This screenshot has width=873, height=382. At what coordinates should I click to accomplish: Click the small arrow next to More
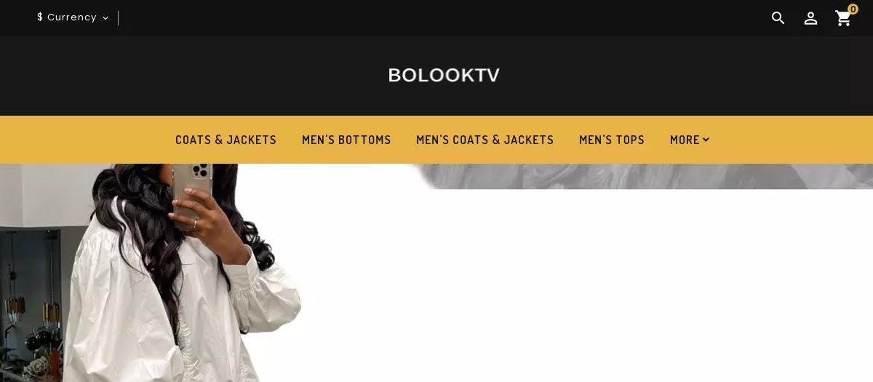coord(706,140)
